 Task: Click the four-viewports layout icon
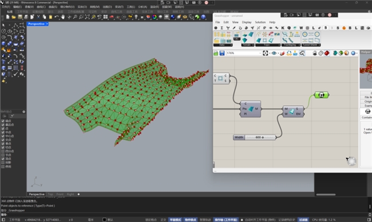pos(105,17)
